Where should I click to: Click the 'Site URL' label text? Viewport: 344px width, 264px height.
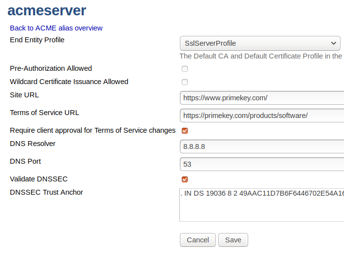pyautogui.click(x=24, y=95)
